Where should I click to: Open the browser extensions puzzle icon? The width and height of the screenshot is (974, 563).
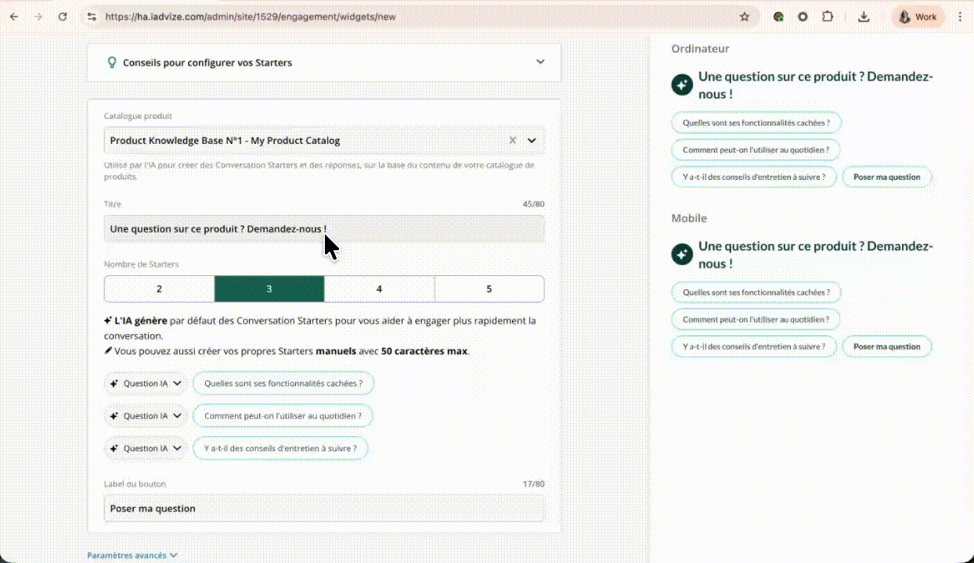[828, 16]
